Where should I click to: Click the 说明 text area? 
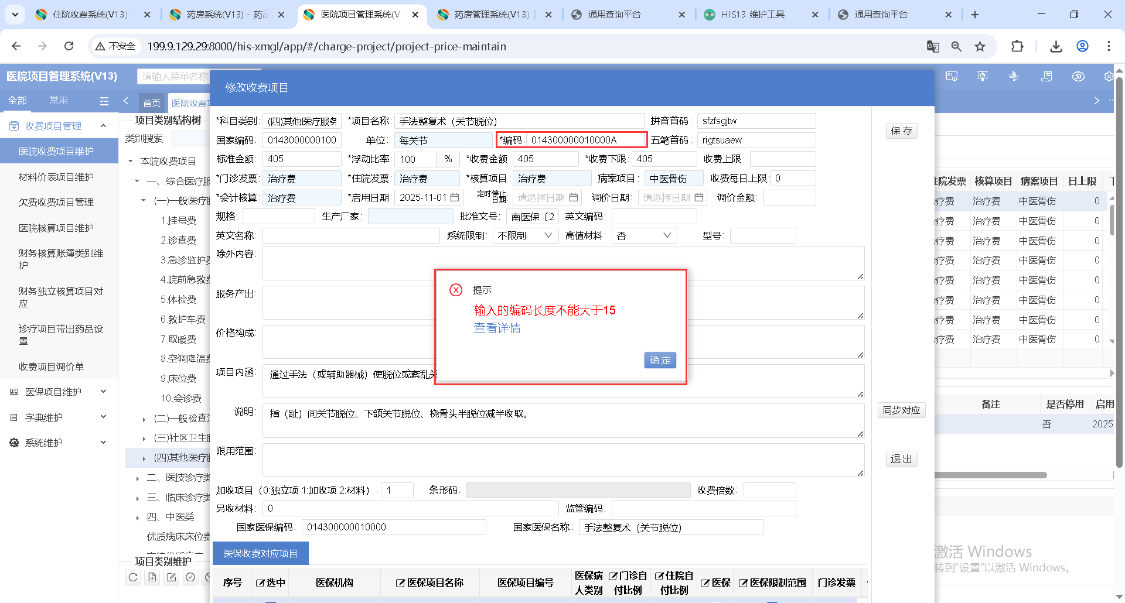click(x=563, y=420)
